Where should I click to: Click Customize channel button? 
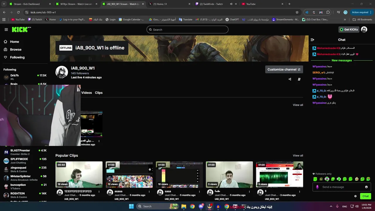(284, 69)
